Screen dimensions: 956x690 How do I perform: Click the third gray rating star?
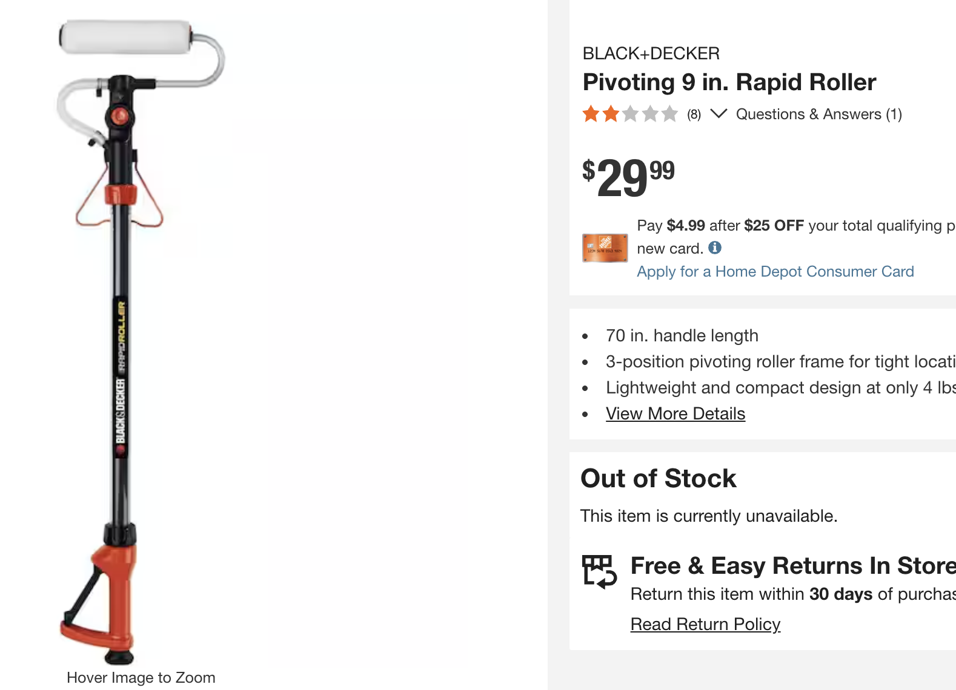pyautogui.click(x=630, y=114)
